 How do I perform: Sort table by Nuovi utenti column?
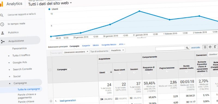tap(120, 70)
